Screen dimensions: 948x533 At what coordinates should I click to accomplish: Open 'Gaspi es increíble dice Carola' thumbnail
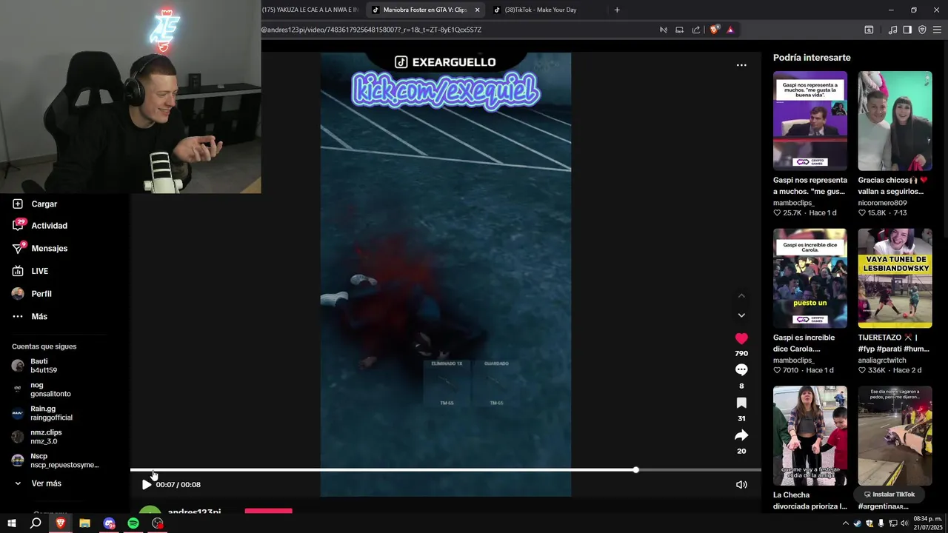coord(810,278)
